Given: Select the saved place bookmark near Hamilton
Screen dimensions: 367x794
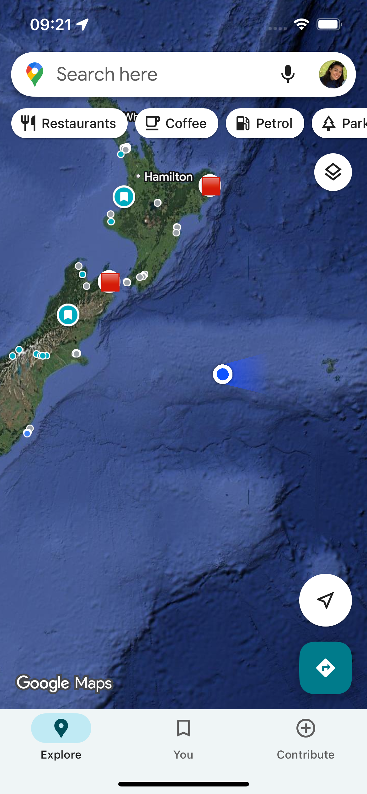Looking at the screenshot, I should pos(124,197).
